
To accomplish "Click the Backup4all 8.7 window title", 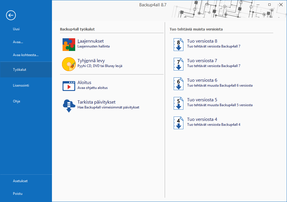I will point(153,5).
